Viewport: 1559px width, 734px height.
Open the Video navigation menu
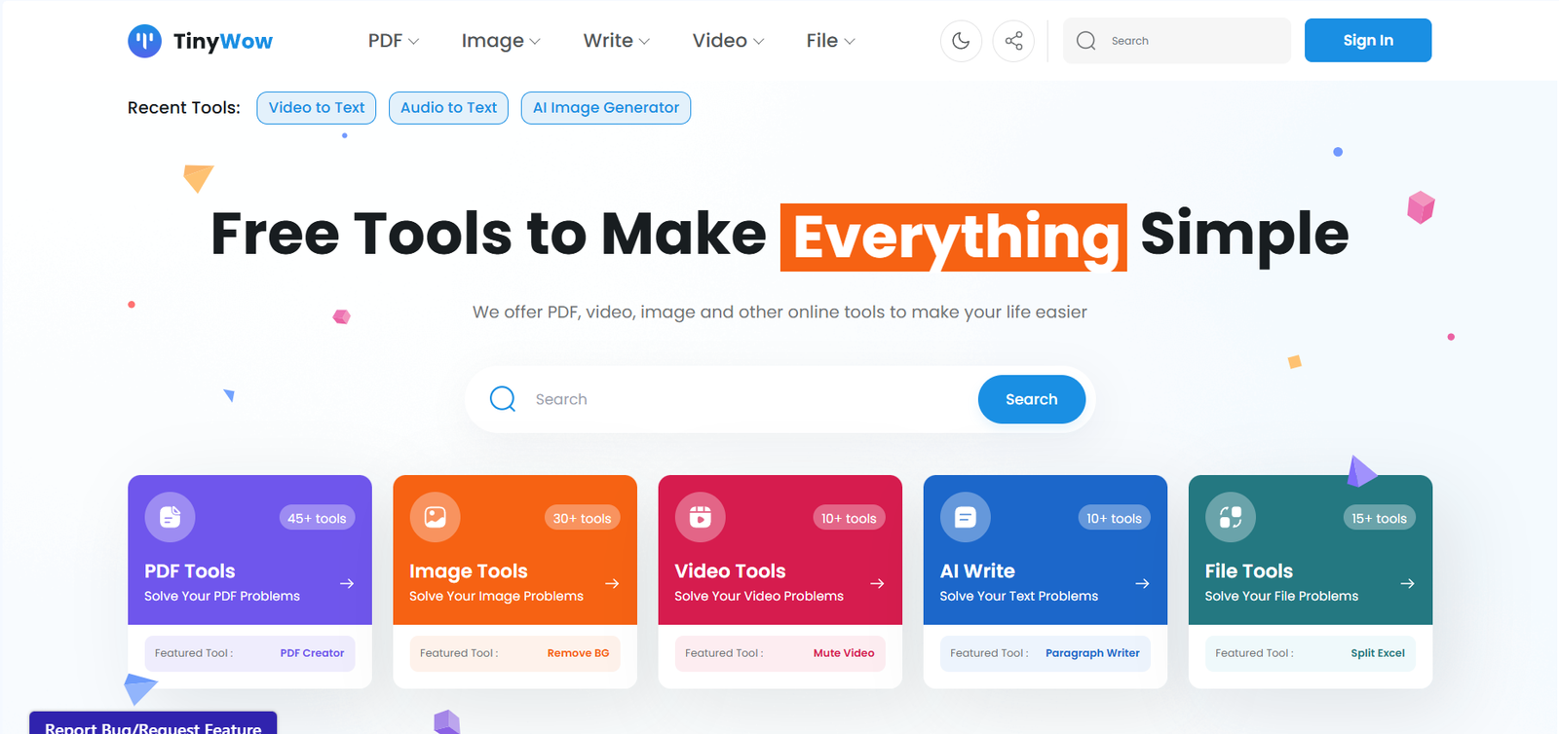728,41
